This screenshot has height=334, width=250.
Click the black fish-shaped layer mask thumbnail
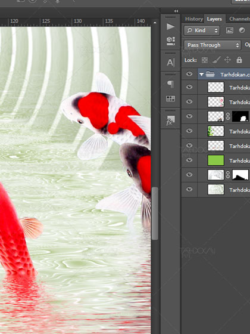(240, 116)
